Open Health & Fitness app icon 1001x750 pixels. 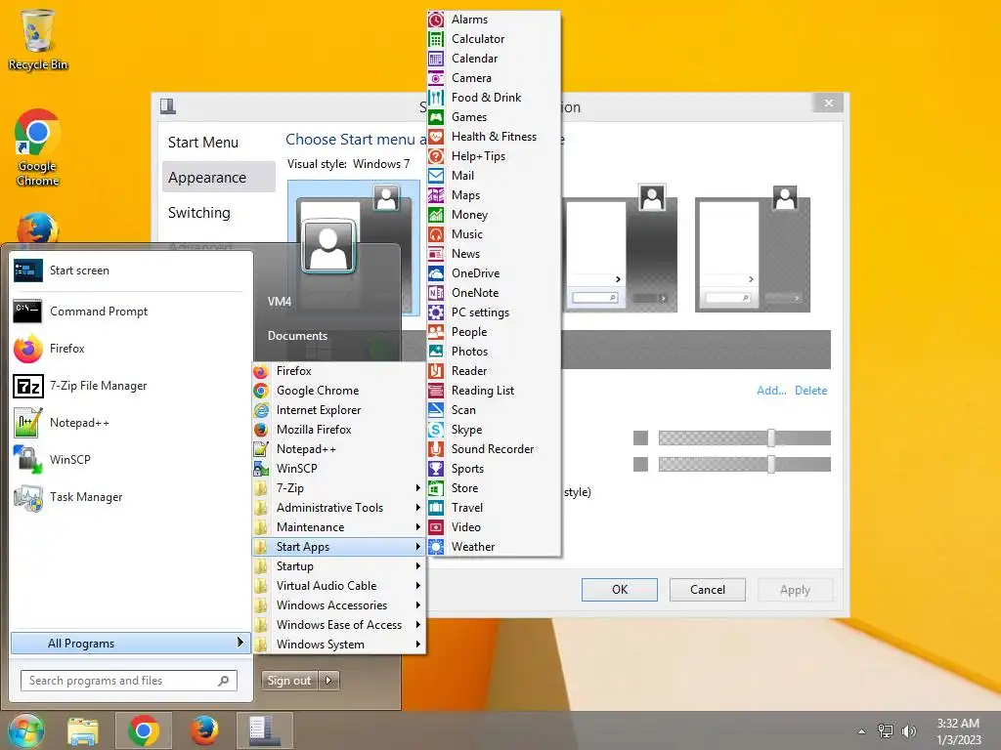point(435,137)
